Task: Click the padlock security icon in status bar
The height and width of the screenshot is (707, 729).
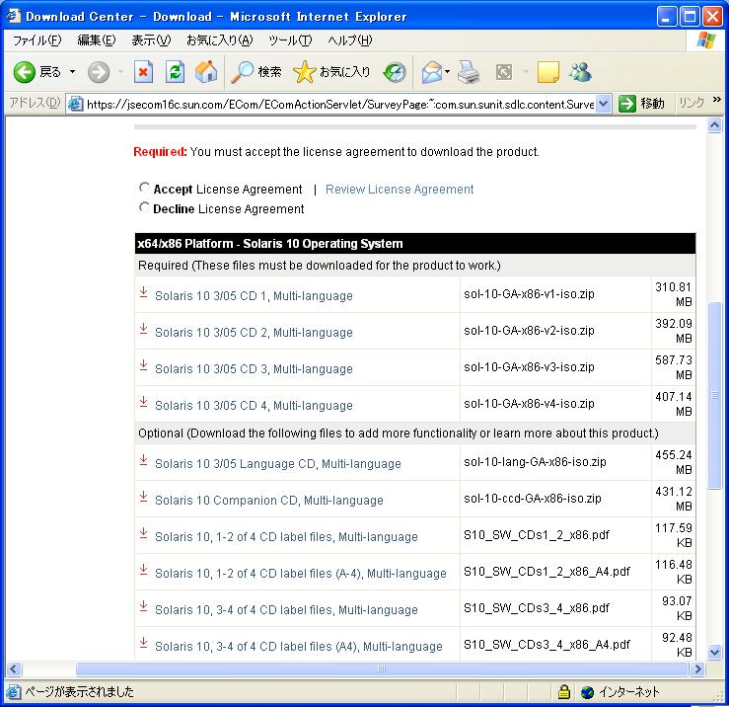Action: click(564, 692)
